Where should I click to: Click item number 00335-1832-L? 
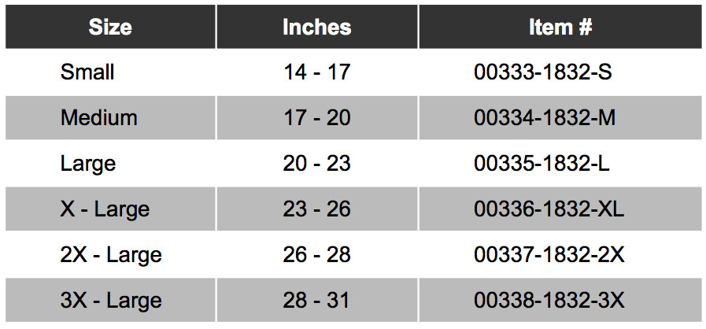pyautogui.click(x=542, y=164)
